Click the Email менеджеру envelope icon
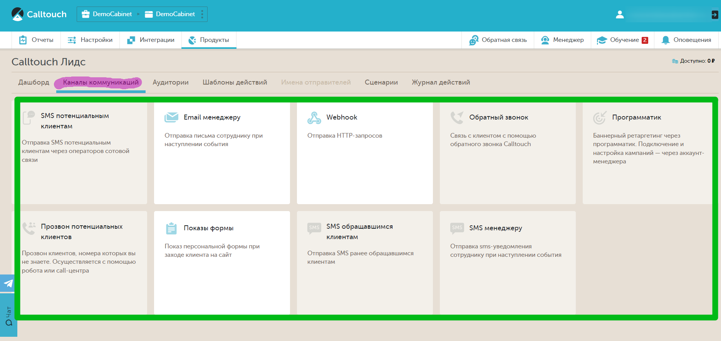Viewport: 721px width, 341px height. pos(171,117)
